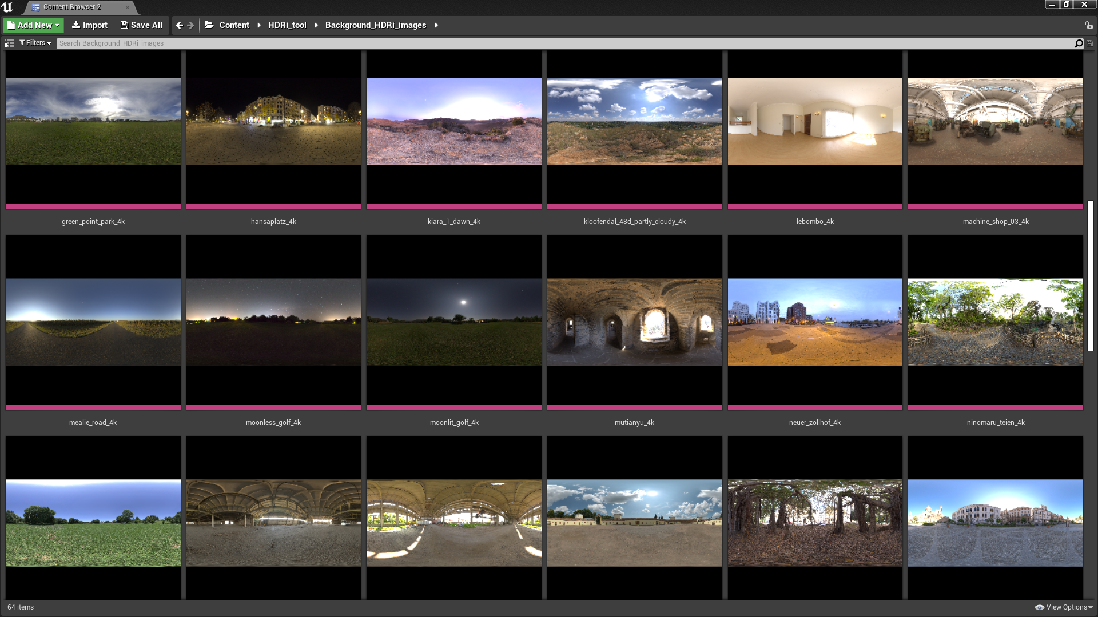This screenshot has width=1098, height=617.
Task: Select the mutianyu_4k thumbnail
Action: click(x=634, y=323)
